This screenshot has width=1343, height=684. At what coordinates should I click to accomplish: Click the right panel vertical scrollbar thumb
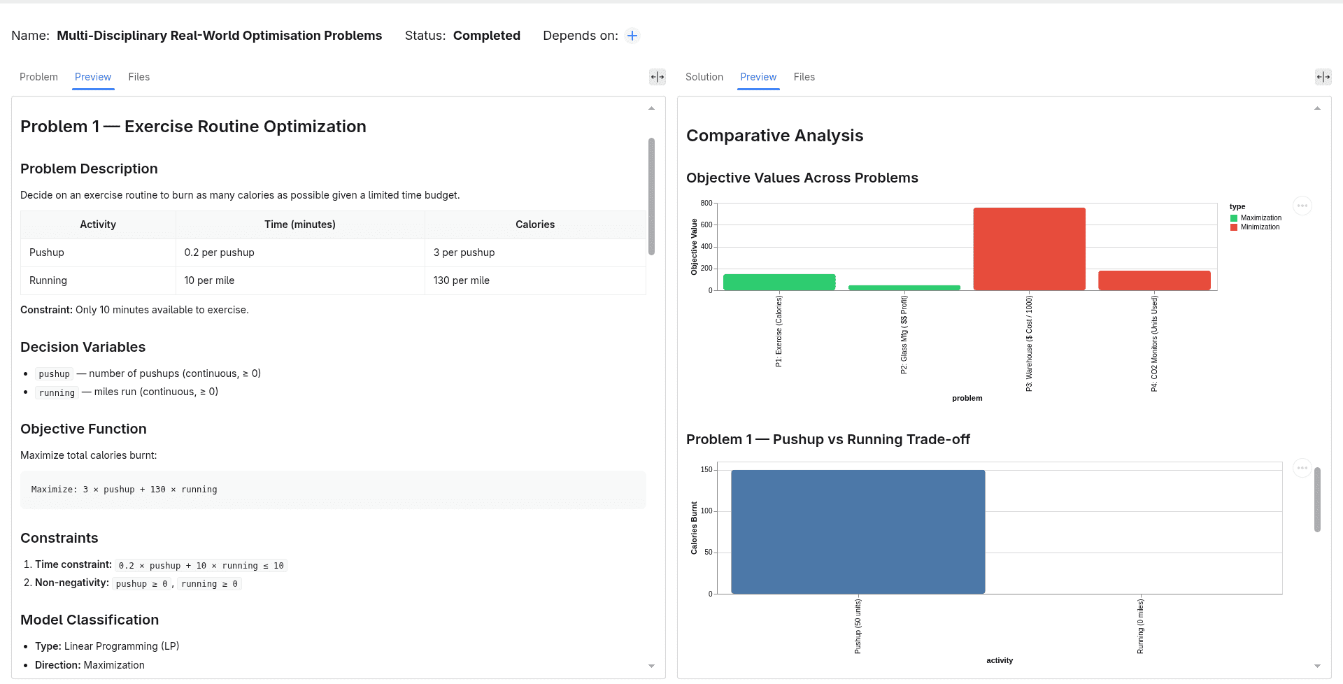[x=1317, y=499]
